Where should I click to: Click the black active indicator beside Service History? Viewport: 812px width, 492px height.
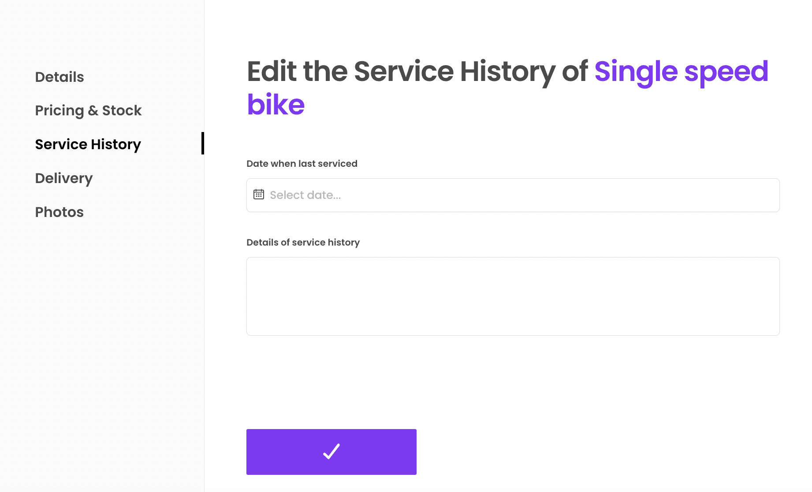tap(202, 143)
